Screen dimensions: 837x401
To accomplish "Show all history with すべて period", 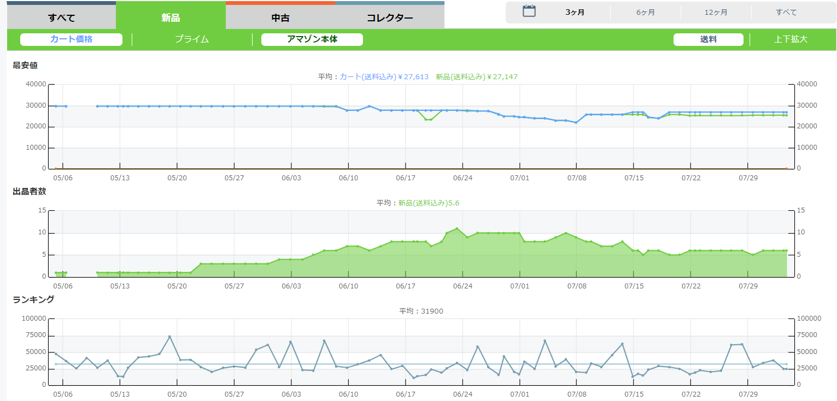I will (x=786, y=12).
